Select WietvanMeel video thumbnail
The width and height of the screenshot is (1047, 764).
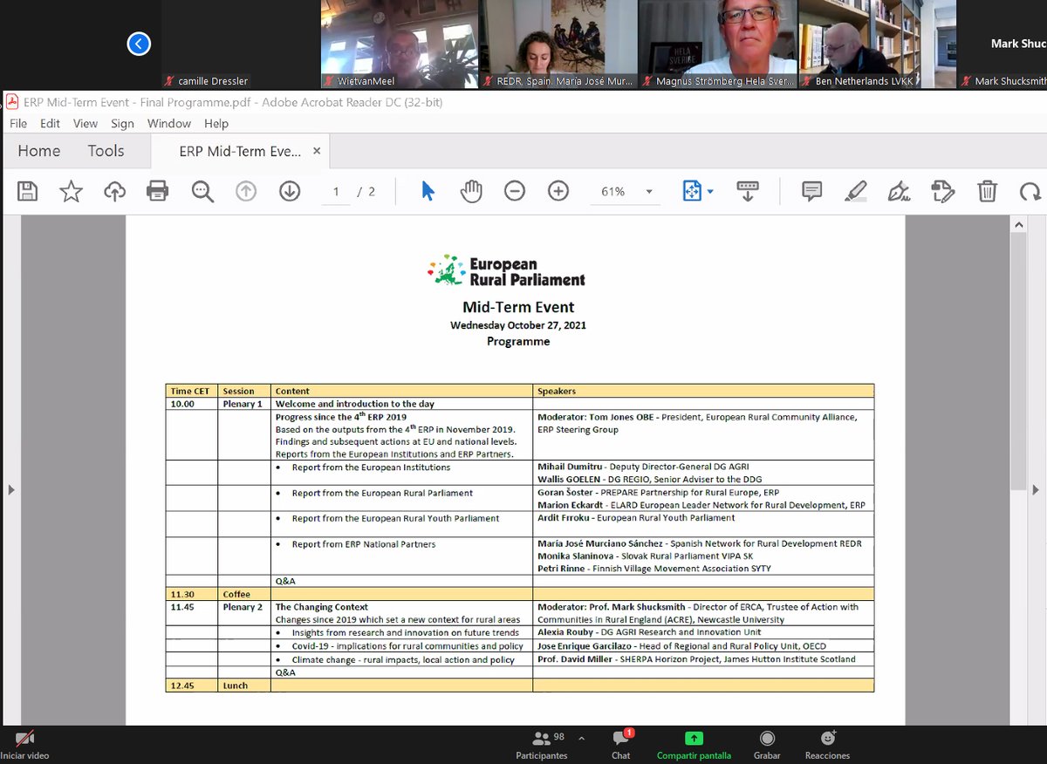click(x=400, y=44)
